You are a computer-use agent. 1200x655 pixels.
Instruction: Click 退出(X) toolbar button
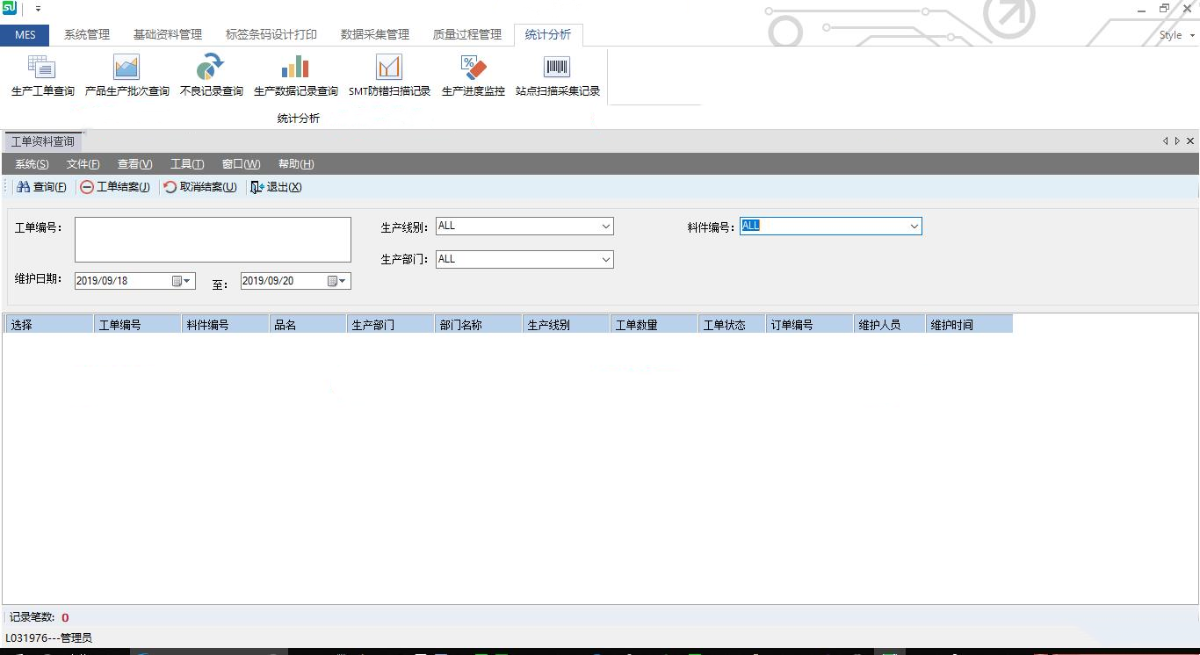pos(276,187)
